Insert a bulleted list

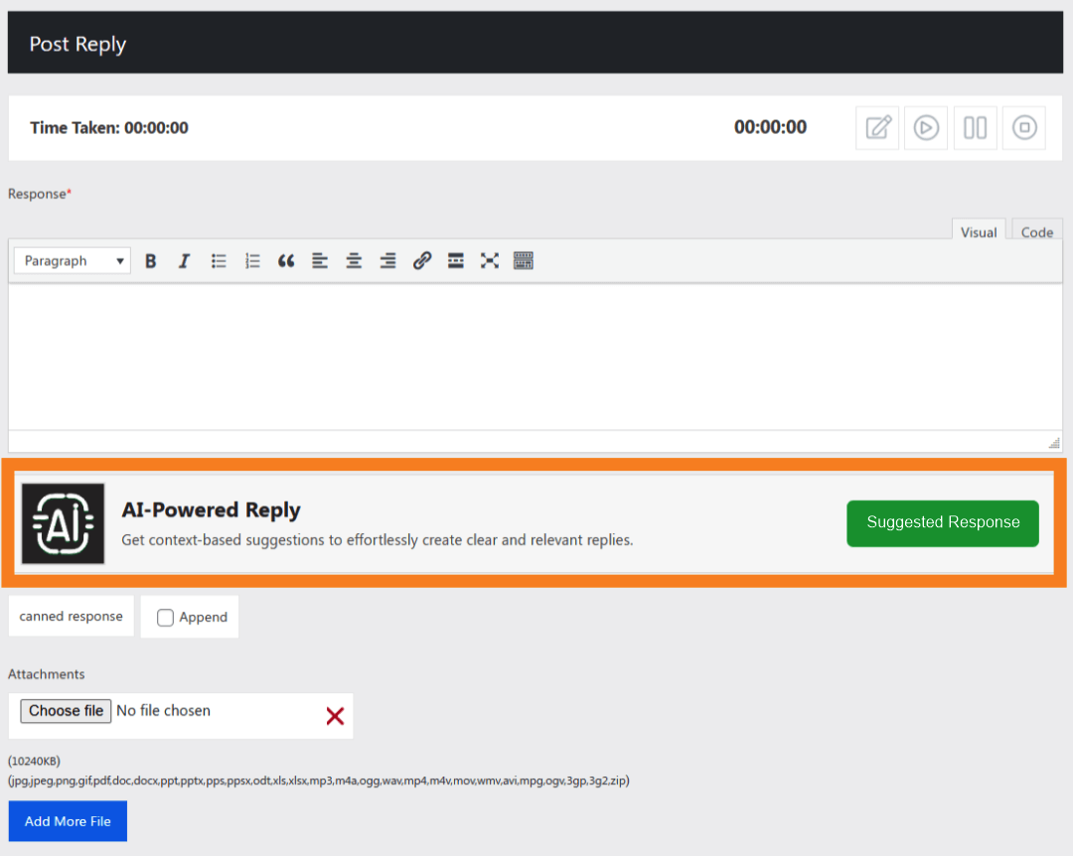[x=219, y=261]
